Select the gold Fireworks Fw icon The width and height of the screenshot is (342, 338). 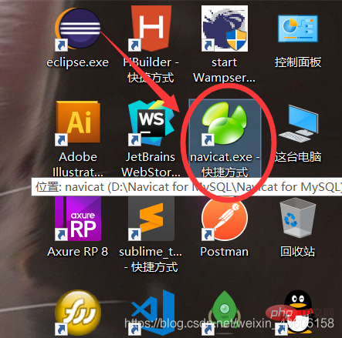pos(77,313)
